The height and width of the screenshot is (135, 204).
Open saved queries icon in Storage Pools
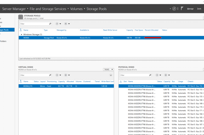pyautogui.click(x=66, y=24)
